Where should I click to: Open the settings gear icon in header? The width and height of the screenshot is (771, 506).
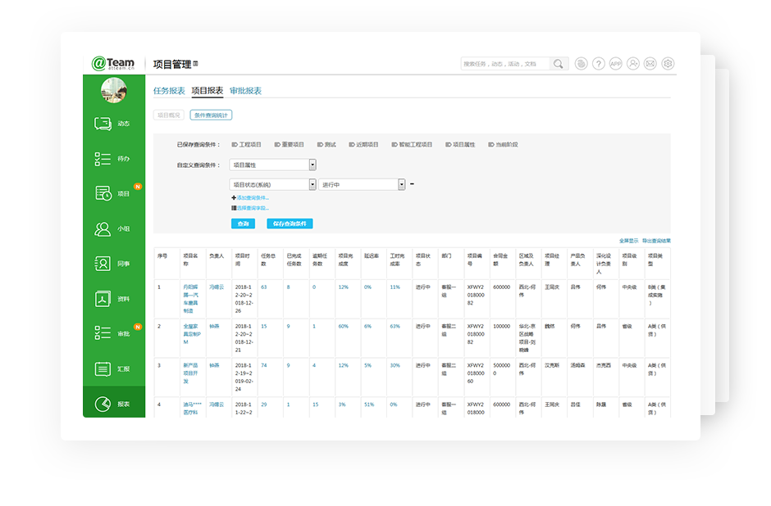click(x=668, y=64)
